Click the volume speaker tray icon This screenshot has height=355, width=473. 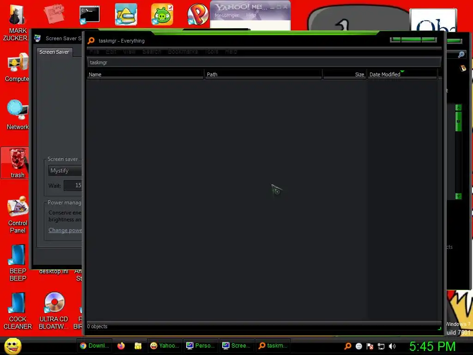tap(392, 346)
